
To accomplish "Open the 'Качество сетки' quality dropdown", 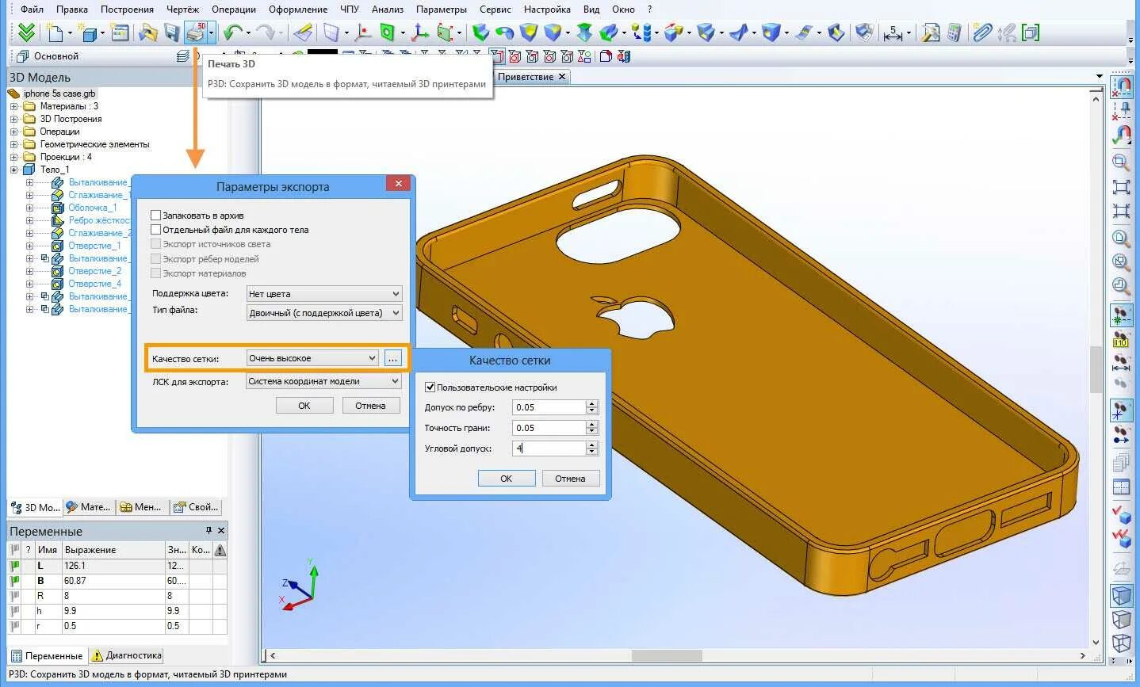I will 313,358.
